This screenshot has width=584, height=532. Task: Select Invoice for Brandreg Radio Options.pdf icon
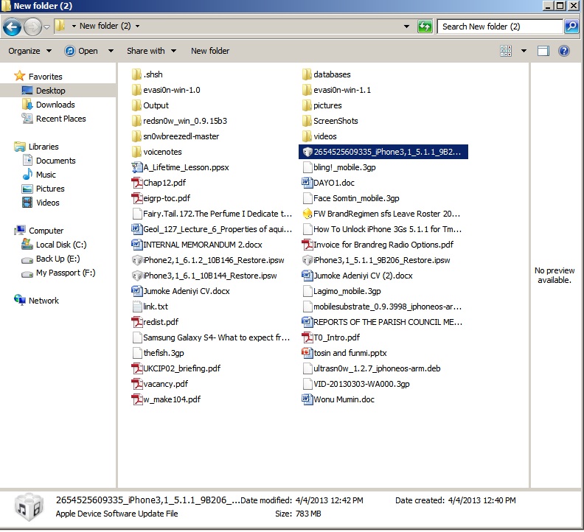tap(307, 245)
